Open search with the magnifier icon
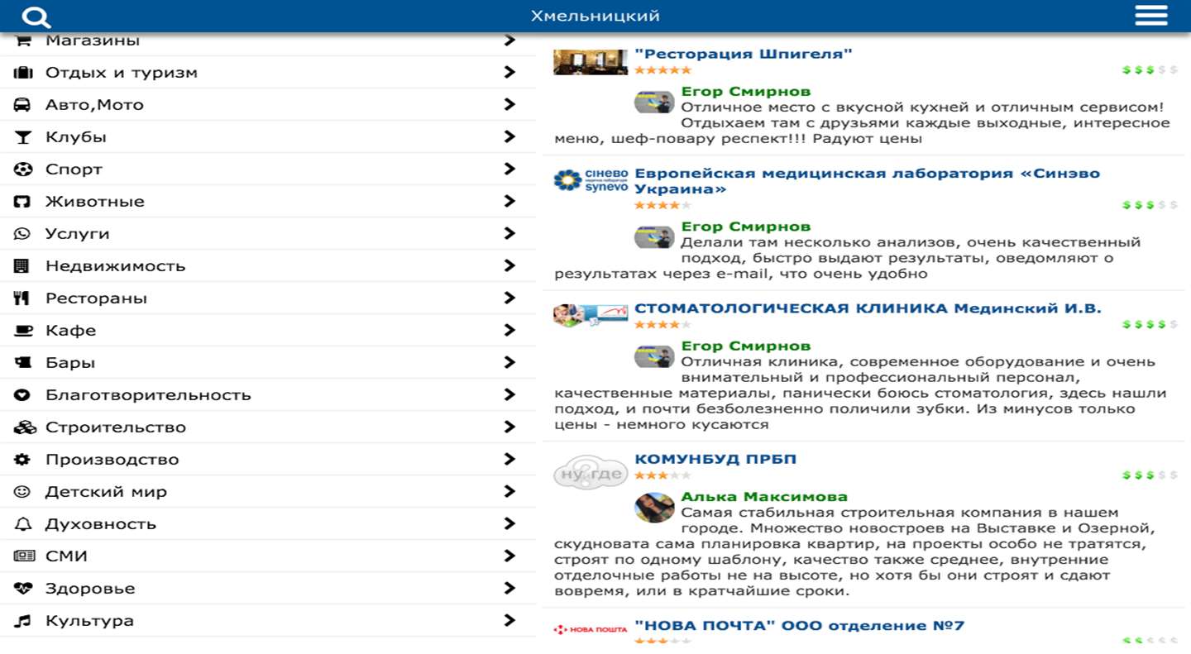The image size is (1191, 654). coord(36,17)
